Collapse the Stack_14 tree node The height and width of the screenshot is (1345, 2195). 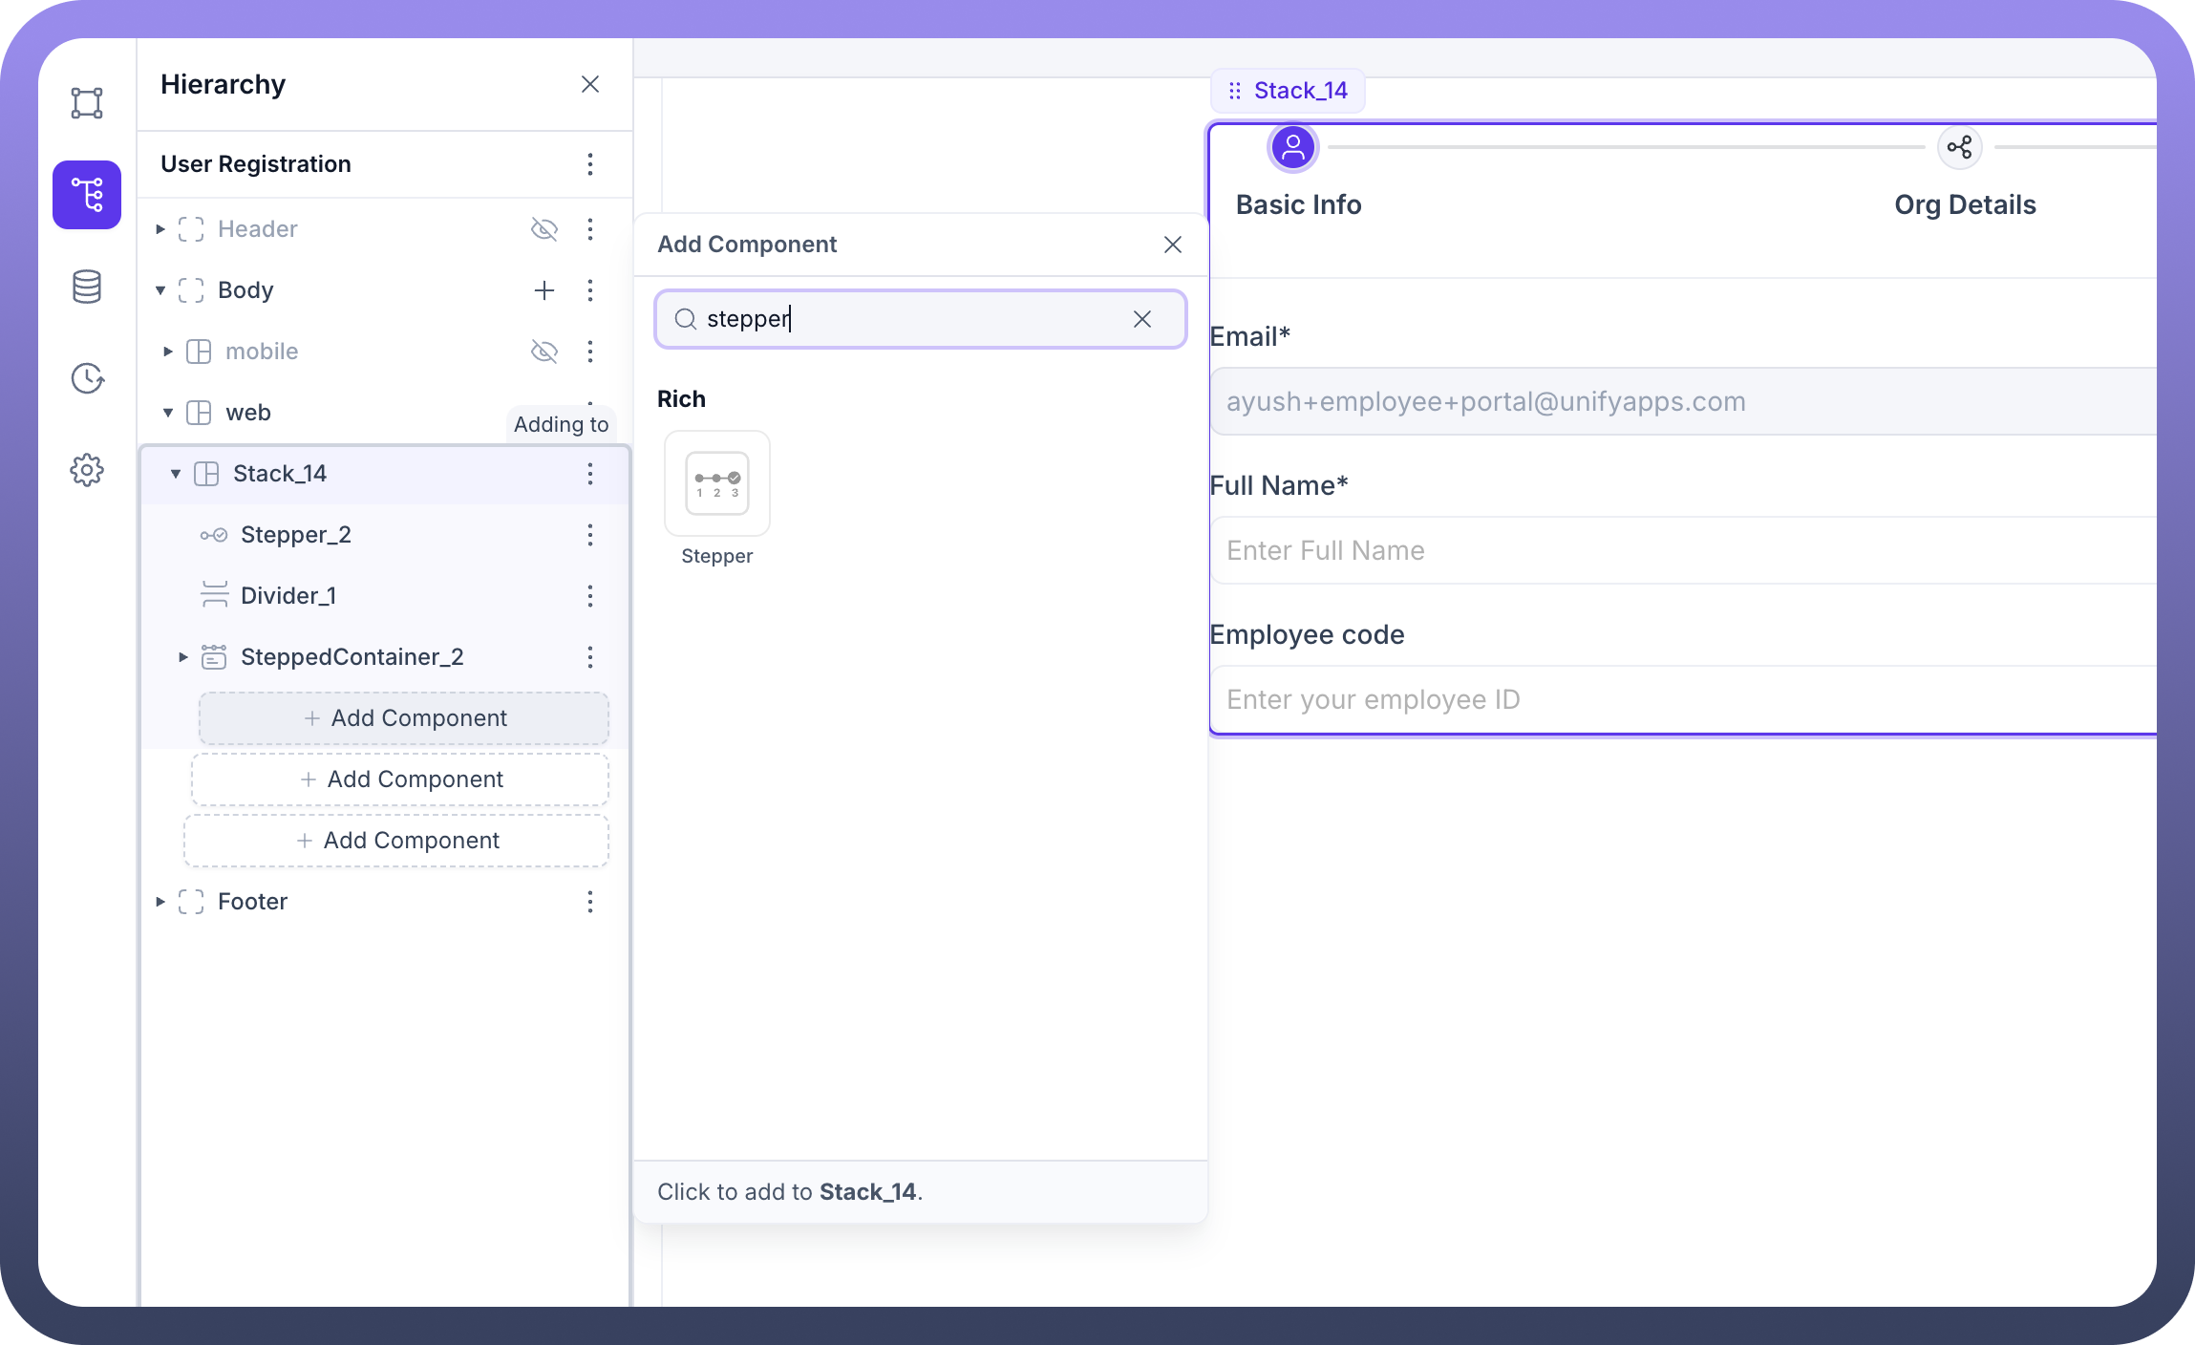tap(176, 474)
